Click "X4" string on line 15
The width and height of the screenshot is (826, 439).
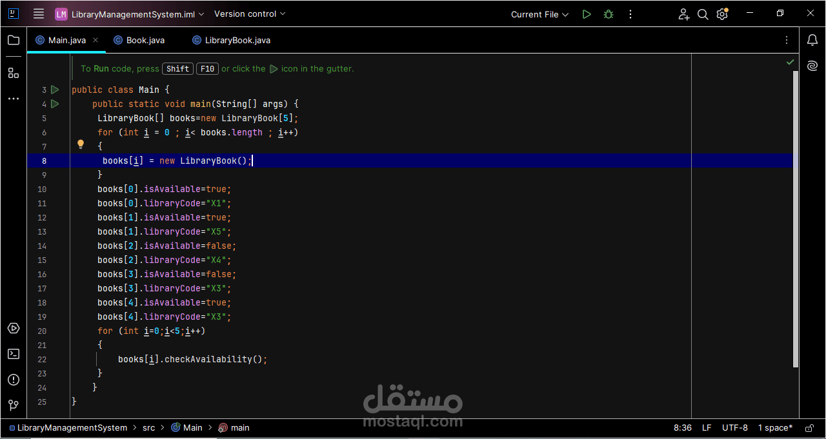click(x=216, y=260)
